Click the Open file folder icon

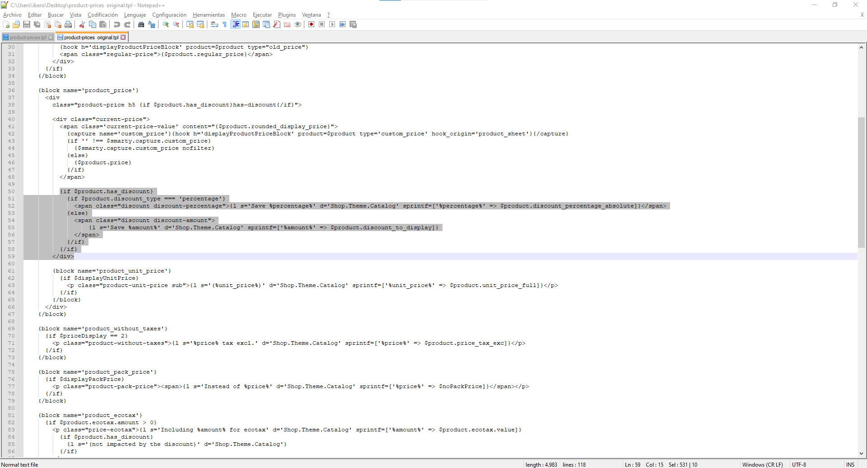point(16,24)
